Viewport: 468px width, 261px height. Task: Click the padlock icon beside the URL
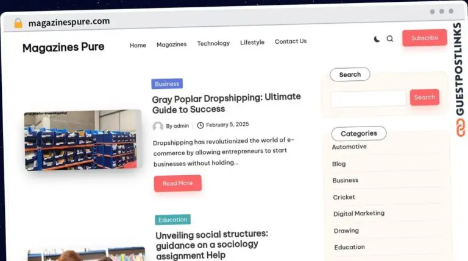(x=18, y=23)
